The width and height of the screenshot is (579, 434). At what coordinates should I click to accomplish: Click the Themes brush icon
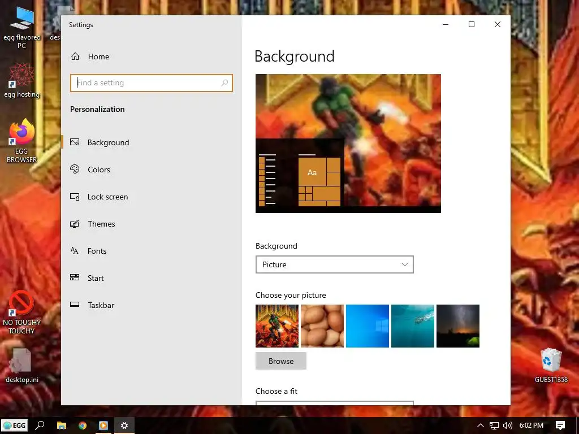[x=75, y=224]
